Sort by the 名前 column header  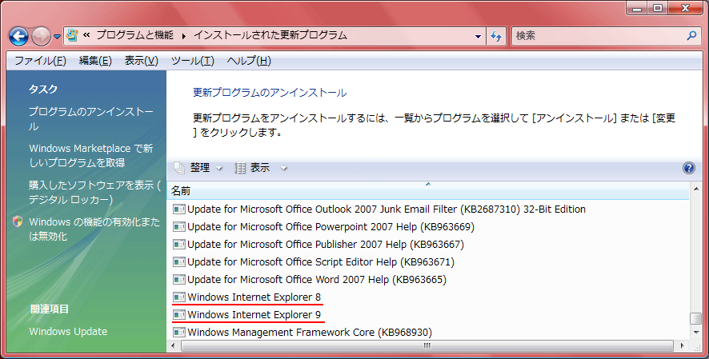click(428, 191)
